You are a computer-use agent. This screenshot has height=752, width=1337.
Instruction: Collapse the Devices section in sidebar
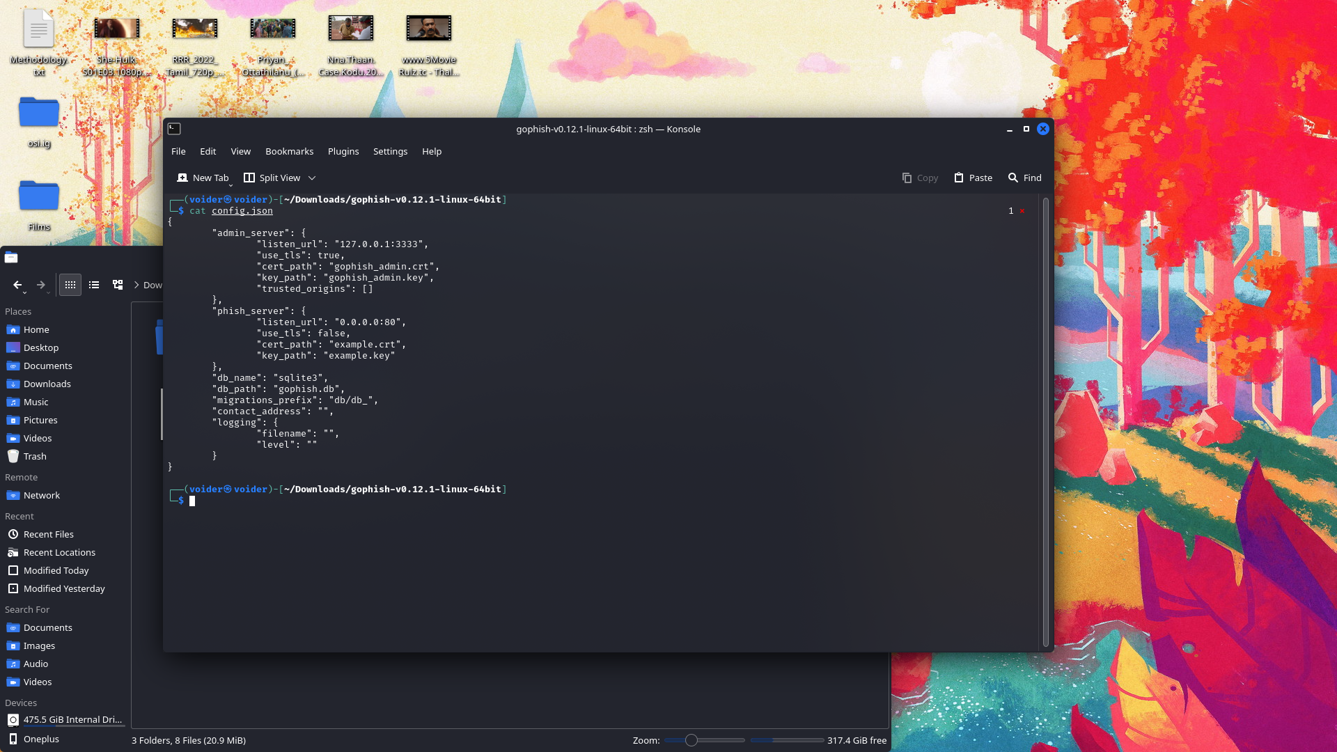[x=21, y=703]
